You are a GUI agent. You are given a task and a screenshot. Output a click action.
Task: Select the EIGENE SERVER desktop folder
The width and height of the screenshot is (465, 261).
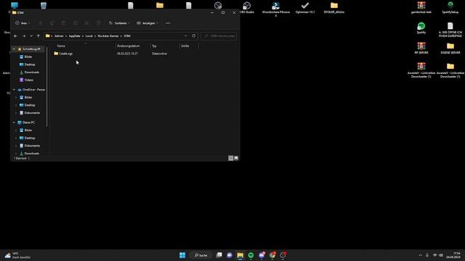click(450, 48)
